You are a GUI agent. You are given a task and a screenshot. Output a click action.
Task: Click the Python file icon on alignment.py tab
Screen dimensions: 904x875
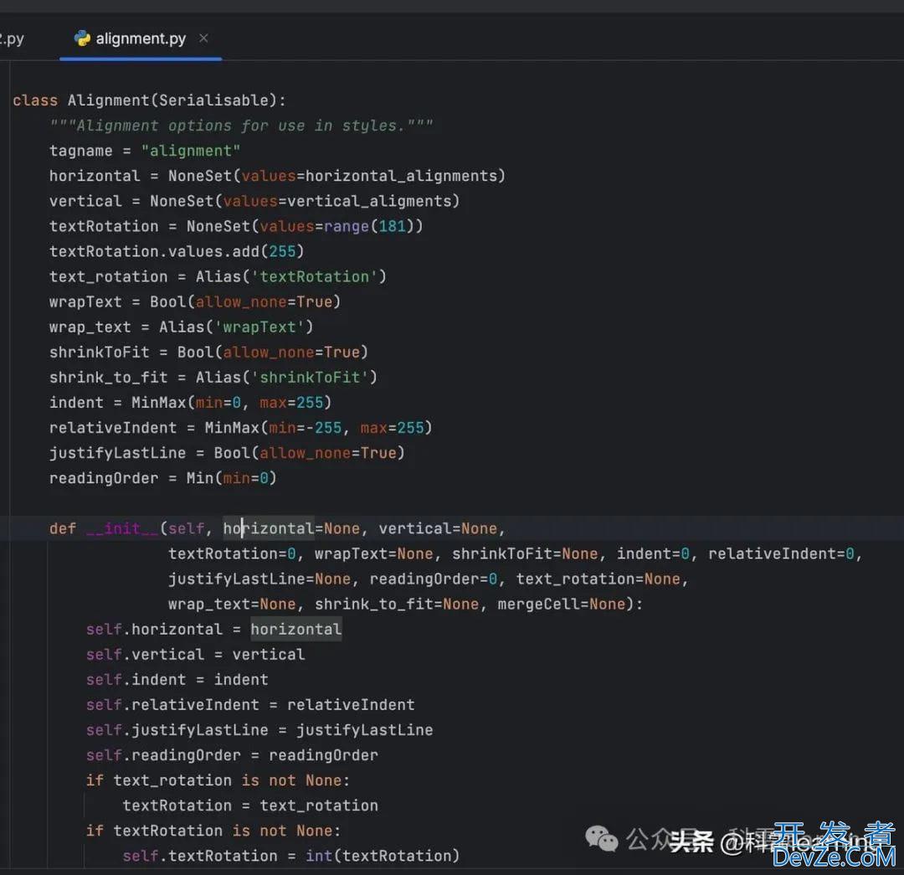(x=82, y=38)
